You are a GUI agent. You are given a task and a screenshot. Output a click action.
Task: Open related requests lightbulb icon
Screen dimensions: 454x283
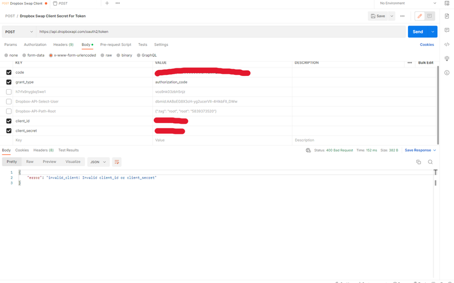[447, 58]
